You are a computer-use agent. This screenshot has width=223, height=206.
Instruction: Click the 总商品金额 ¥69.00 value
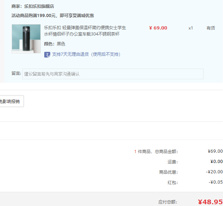point(215,151)
